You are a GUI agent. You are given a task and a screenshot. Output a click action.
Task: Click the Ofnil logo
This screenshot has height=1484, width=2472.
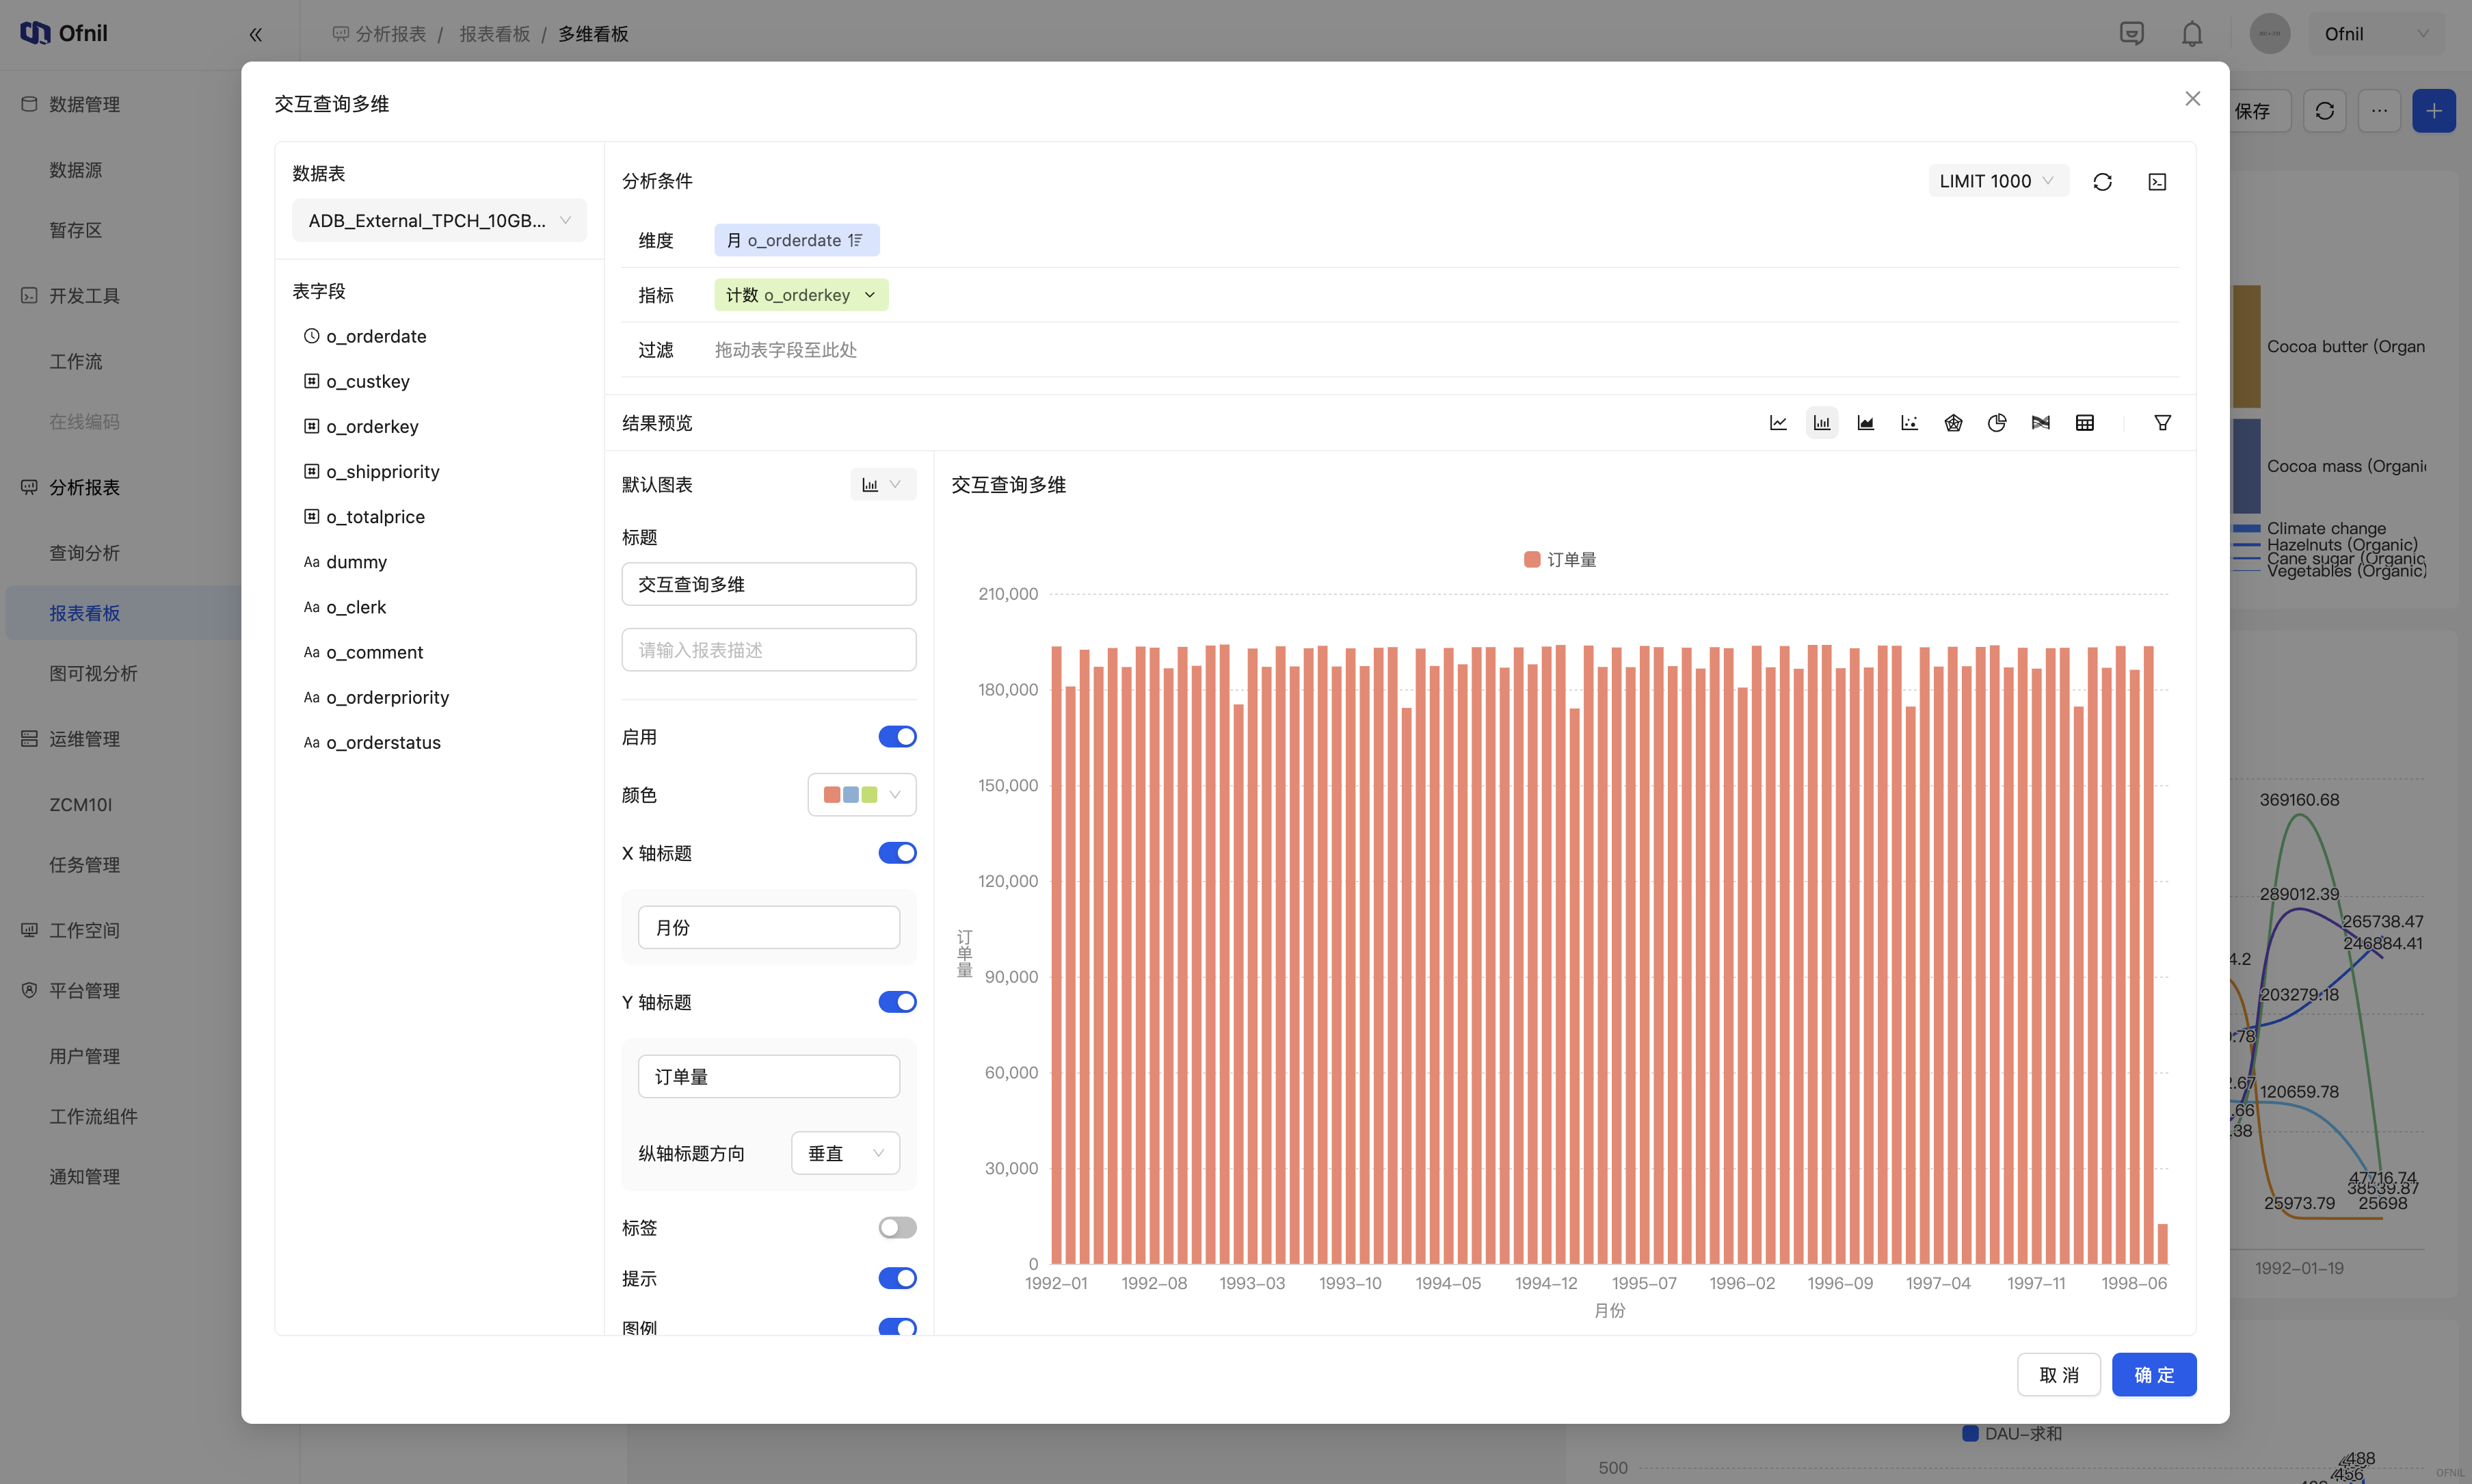(64, 33)
